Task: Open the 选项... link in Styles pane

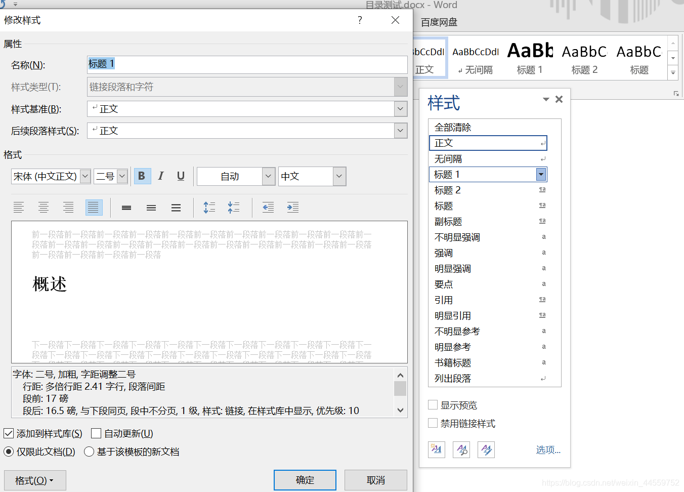Action: (548, 449)
